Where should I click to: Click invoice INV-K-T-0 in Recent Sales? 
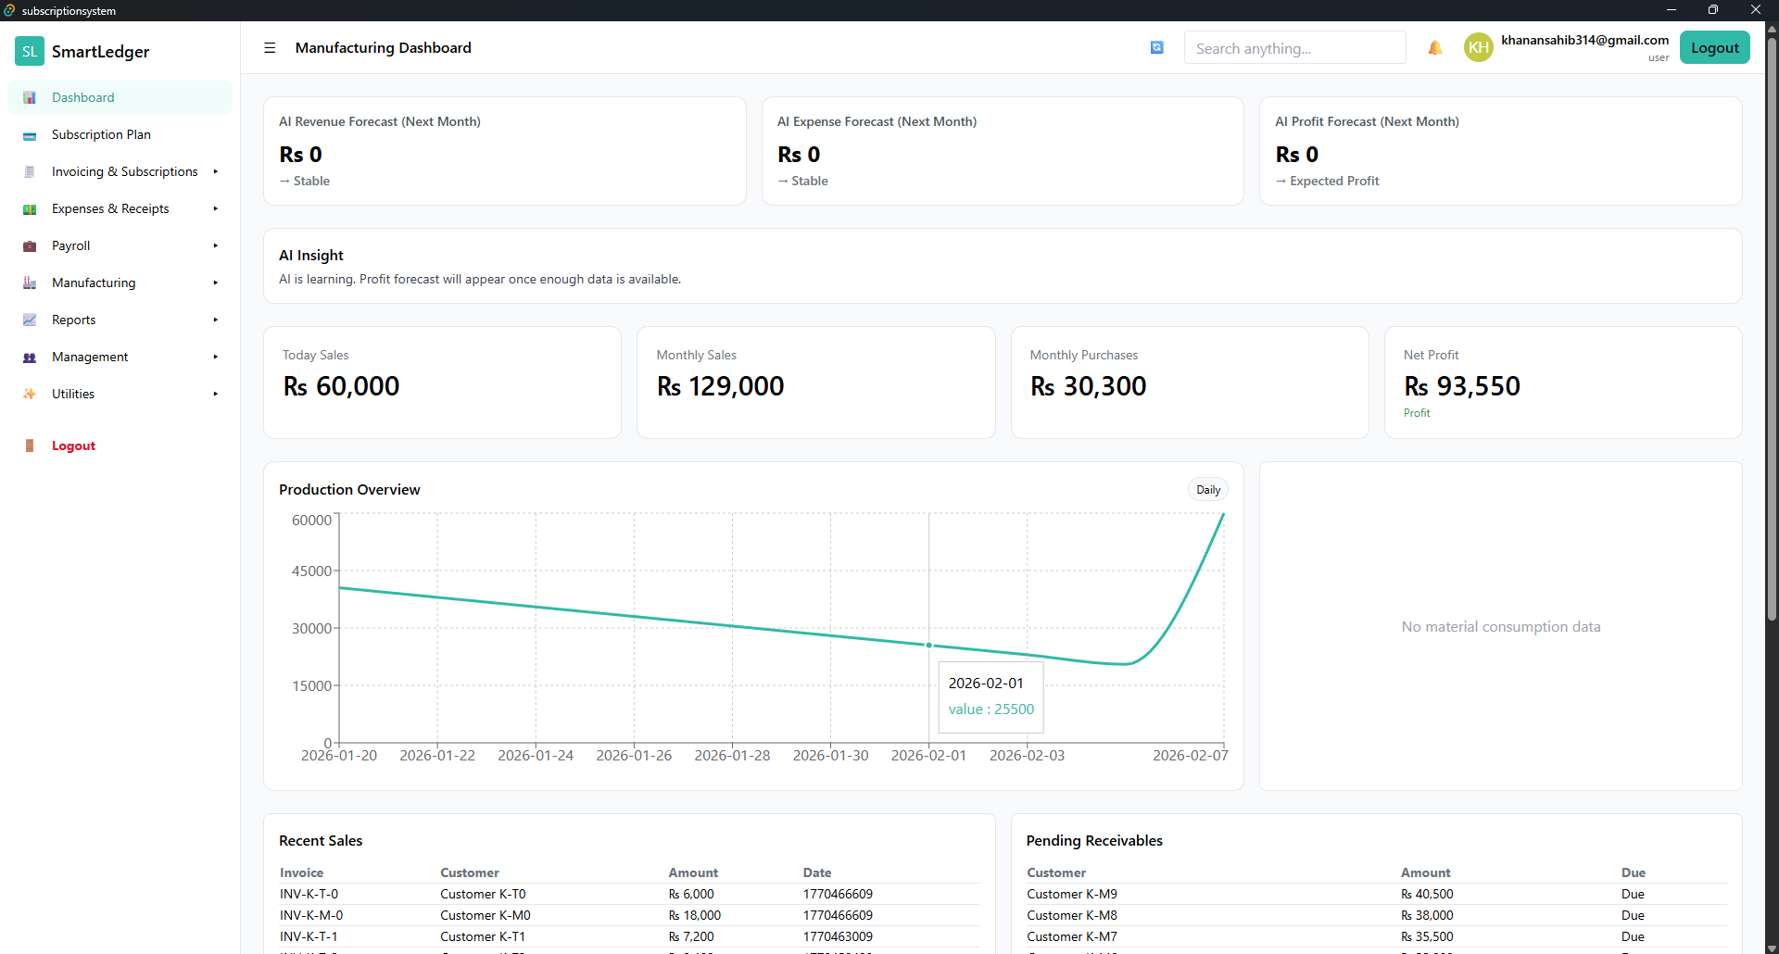(309, 894)
